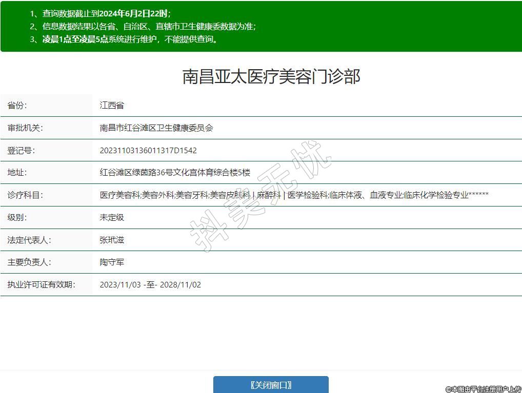This screenshot has width=522, height=393.
Task: Click the 执业许可证有效期 row label
Action: [x=41, y=285]
